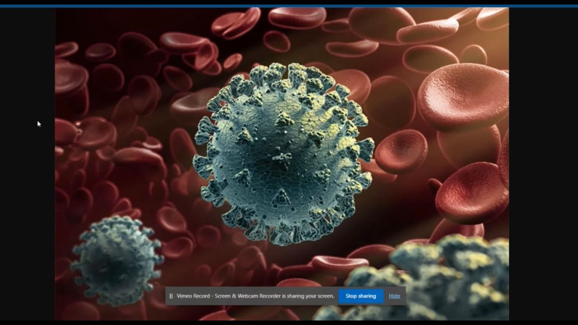
Task: Click the black margin left of the image
Action: [27, 181]
